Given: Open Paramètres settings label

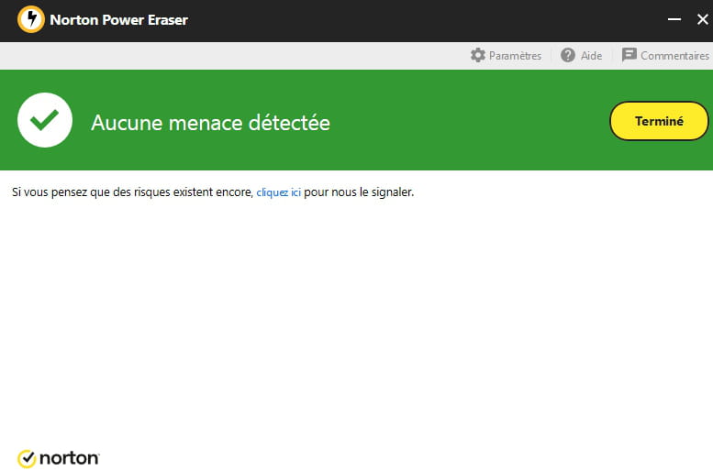Looking at the screenshot, I should coord(515,55).
